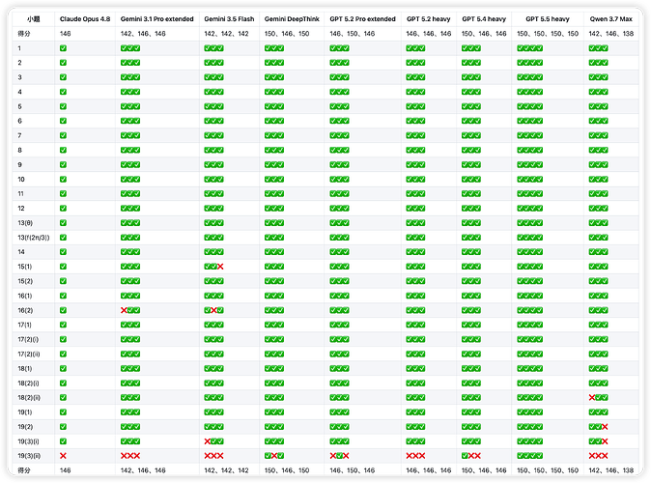Viewport: 651px width, 483px height.
Task: Click the row label 13(f(2π/3))
Action: (x=34, y=238)
